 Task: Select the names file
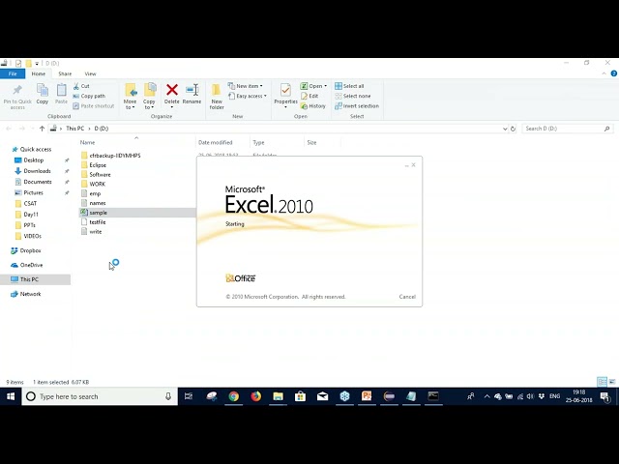pyautogui.click(x=93, y=203)
